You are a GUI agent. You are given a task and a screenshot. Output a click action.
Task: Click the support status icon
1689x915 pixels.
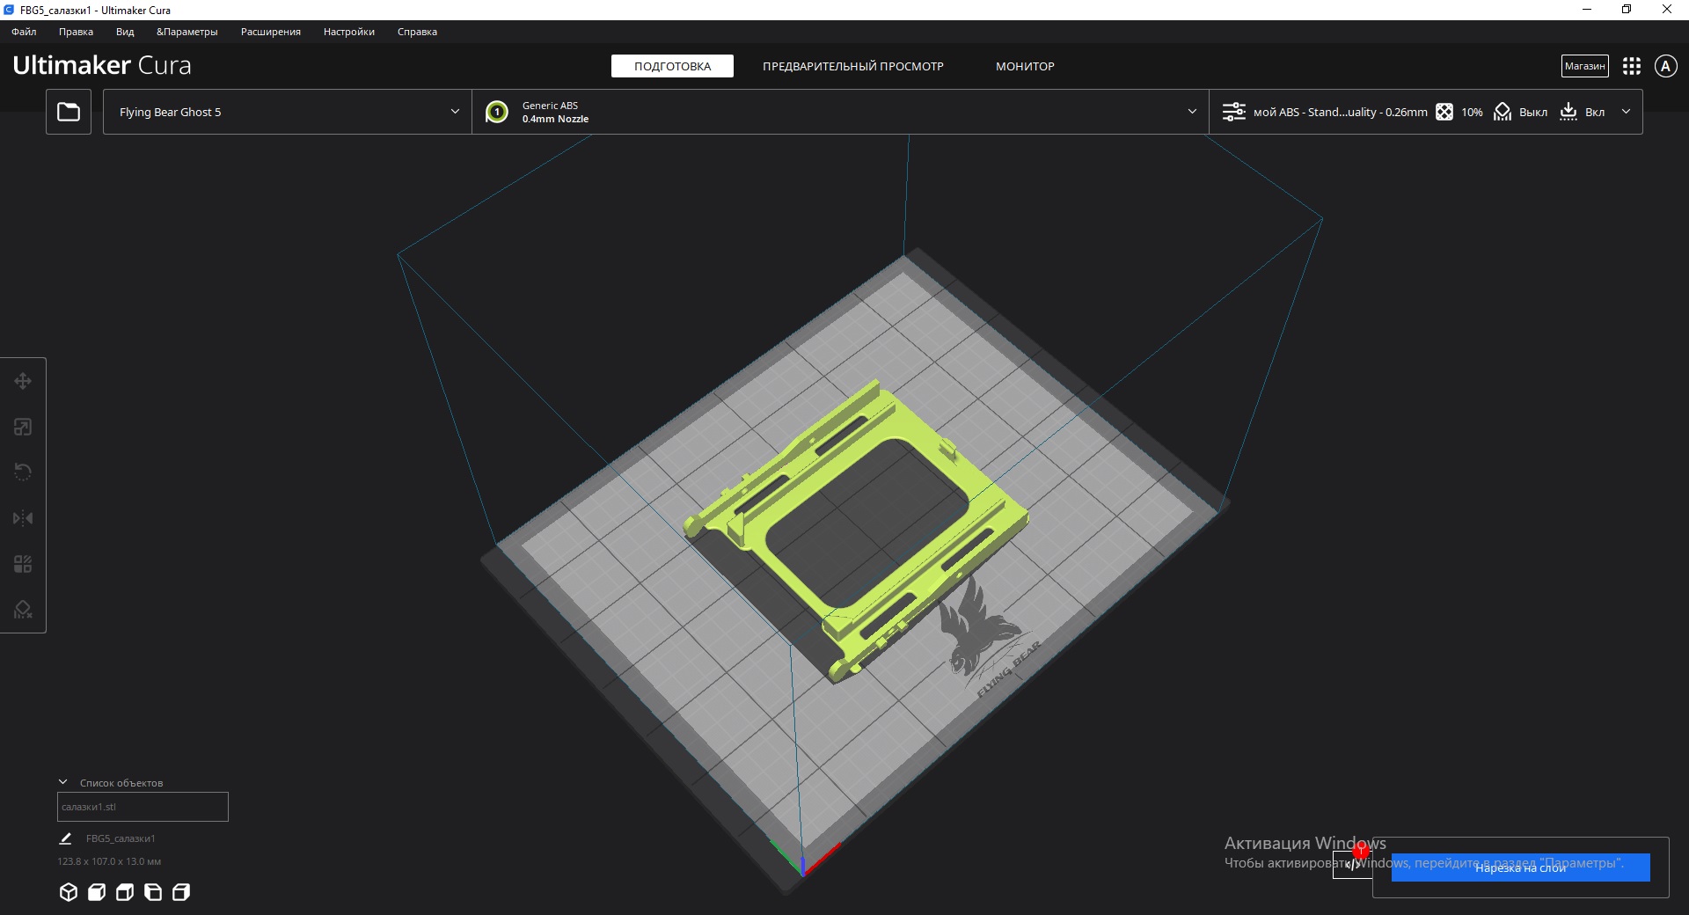coord(1503,112)
